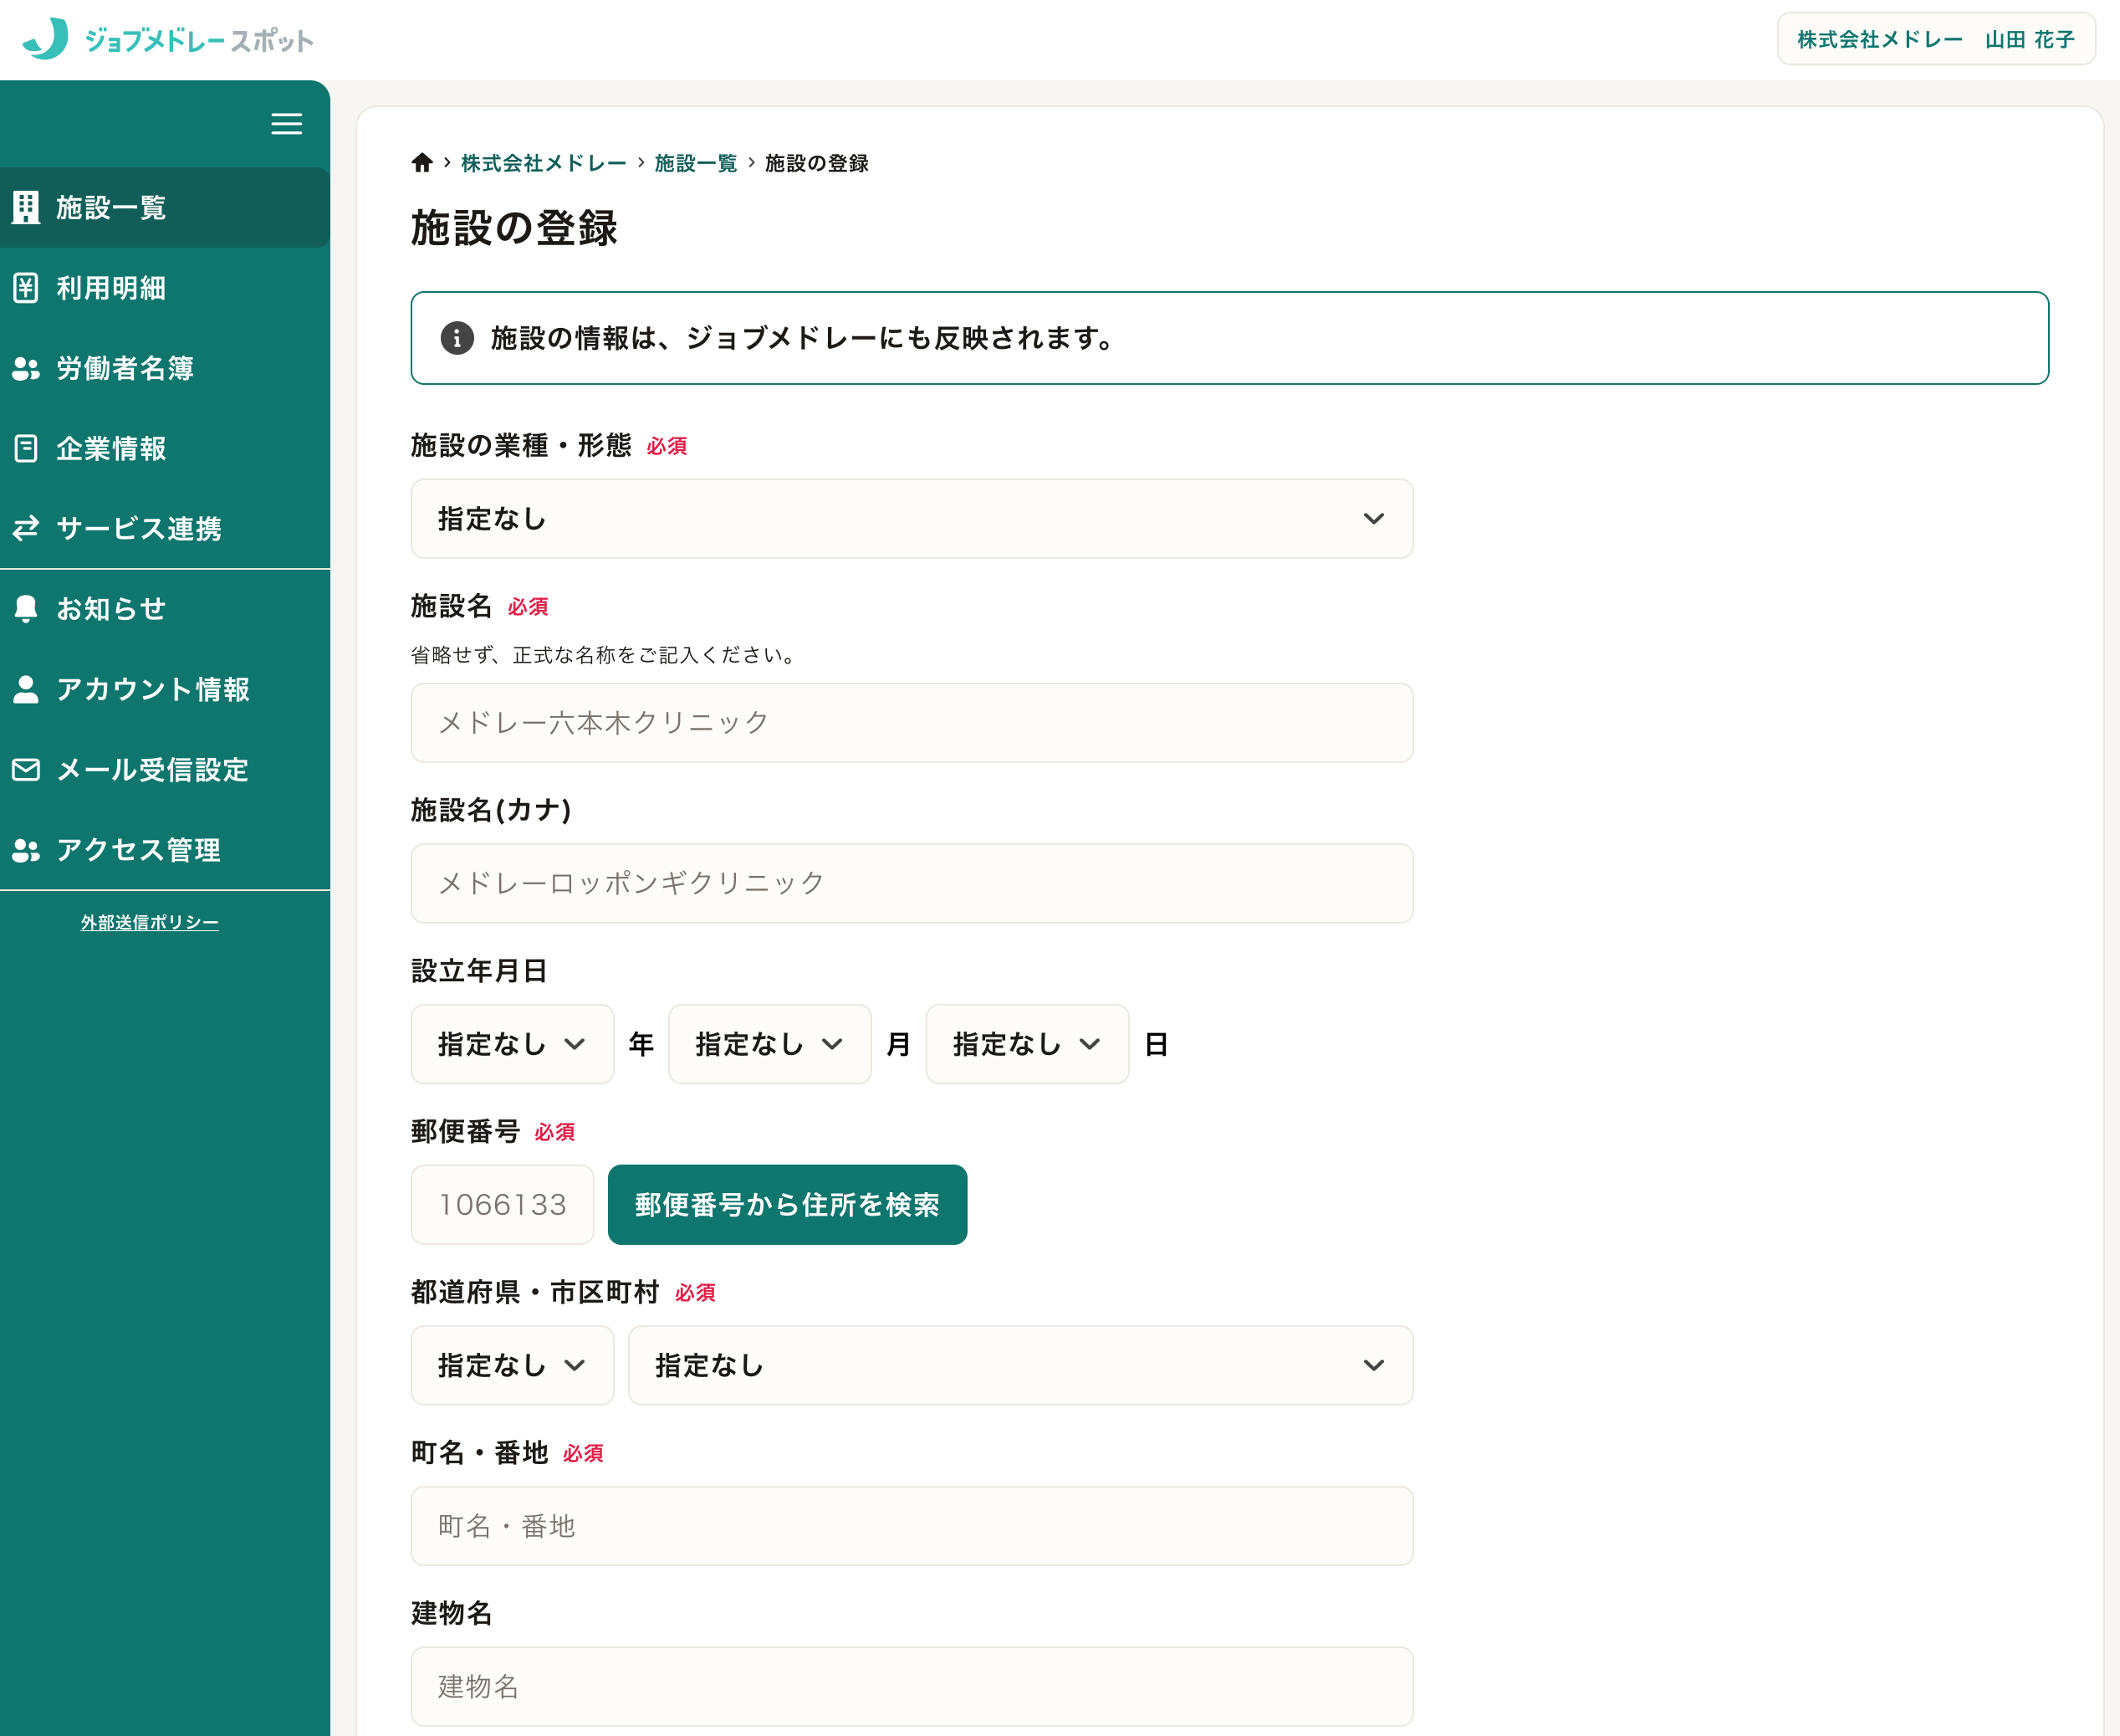Click the 郵便番号 field label
This screenshot has height=1736, width=2120.
[465, 1132]
